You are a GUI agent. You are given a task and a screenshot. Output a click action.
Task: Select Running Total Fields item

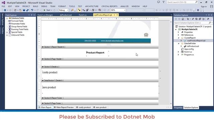point(20,29)
